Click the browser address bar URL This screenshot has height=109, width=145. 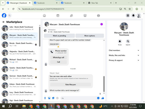[43, 9]
